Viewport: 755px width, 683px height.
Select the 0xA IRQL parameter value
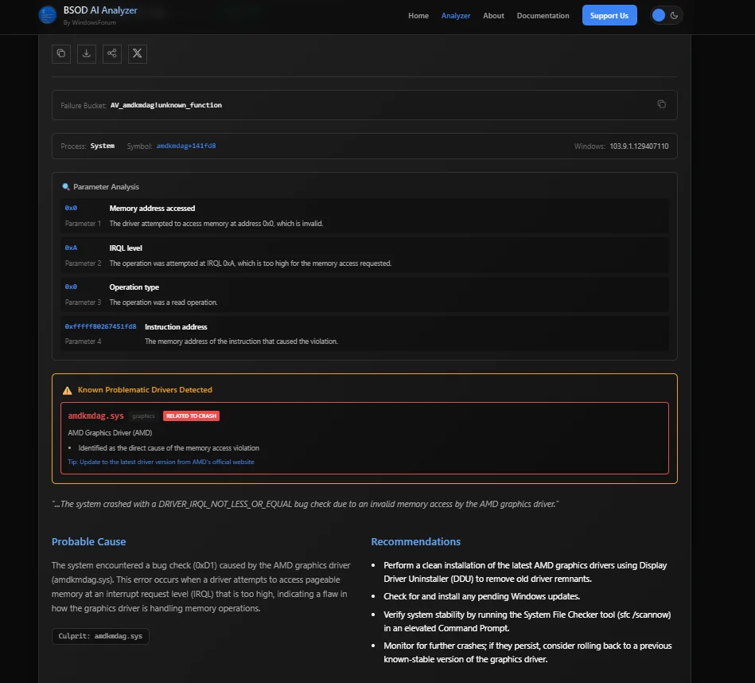[71, 248]
